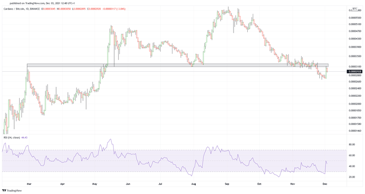Image resolution: width=365 pixels, height=194 pixels.
Task: Click the Aug label on time axis
Action: tap(193, 184)
